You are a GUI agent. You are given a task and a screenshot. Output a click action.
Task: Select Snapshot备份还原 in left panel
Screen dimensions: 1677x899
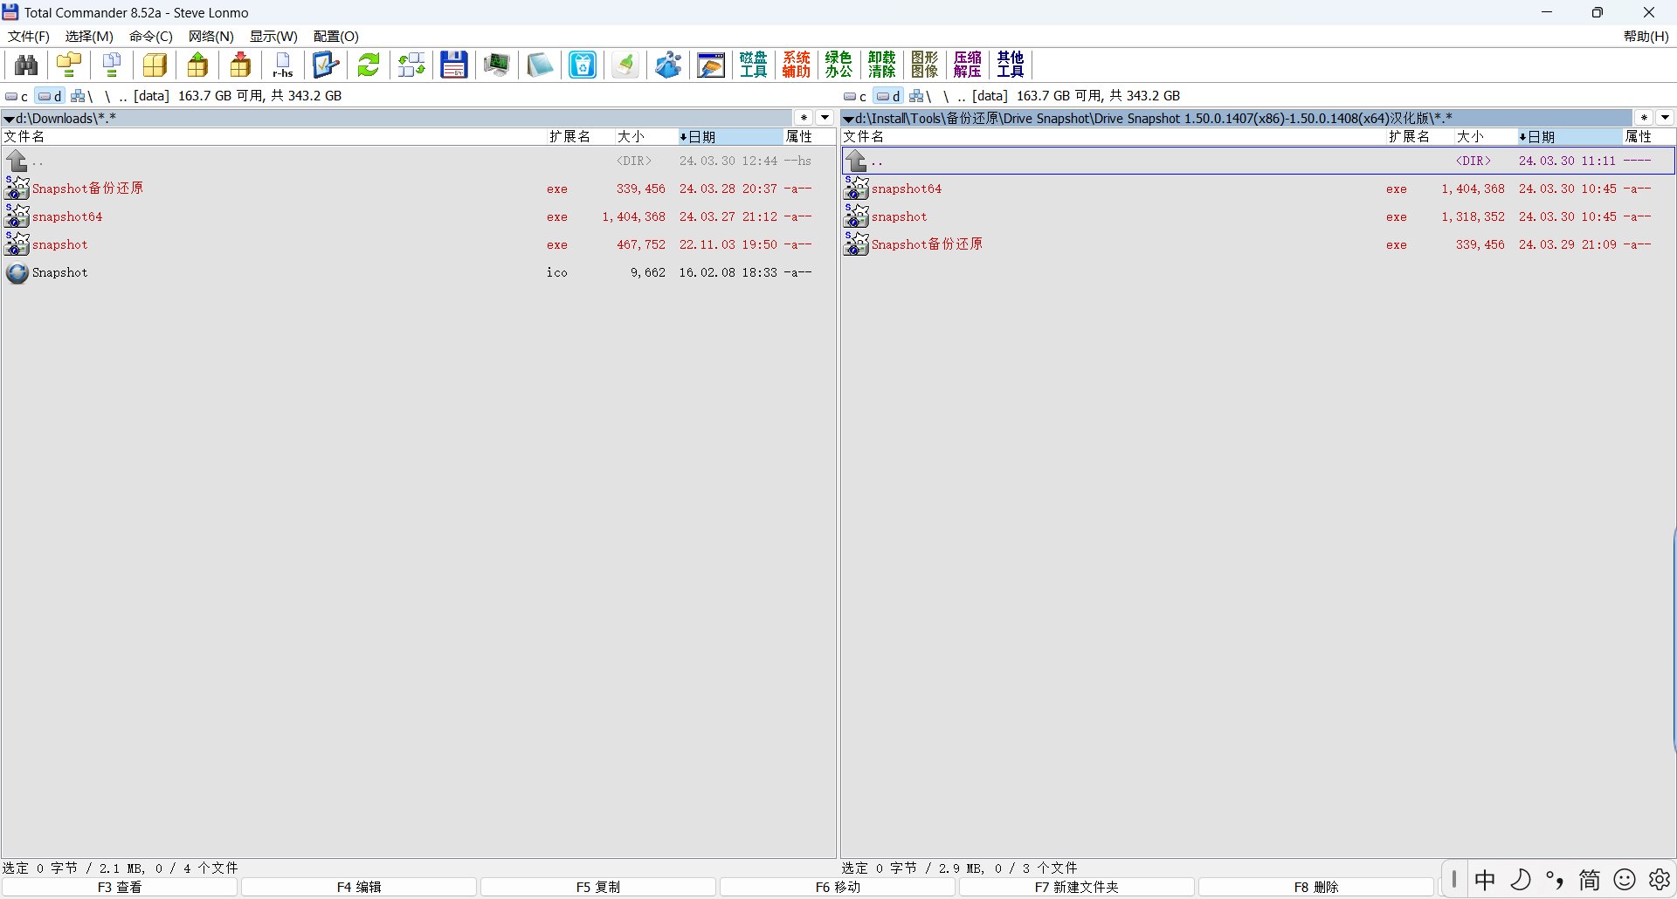coord(418,189)
